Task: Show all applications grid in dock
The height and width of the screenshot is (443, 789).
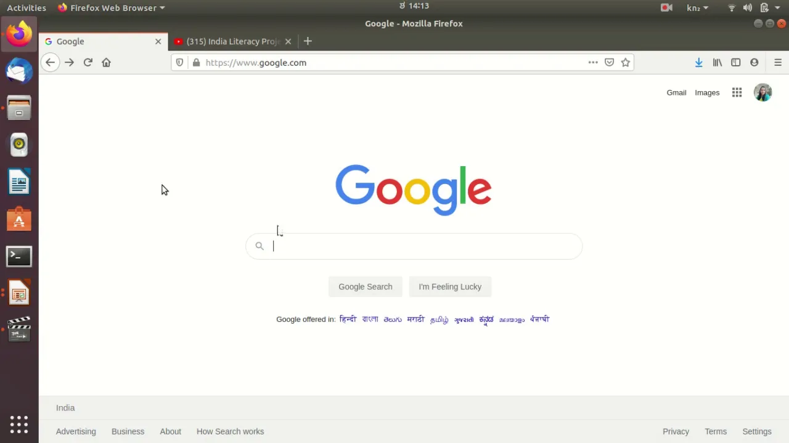Action: [x=19, y=424]
